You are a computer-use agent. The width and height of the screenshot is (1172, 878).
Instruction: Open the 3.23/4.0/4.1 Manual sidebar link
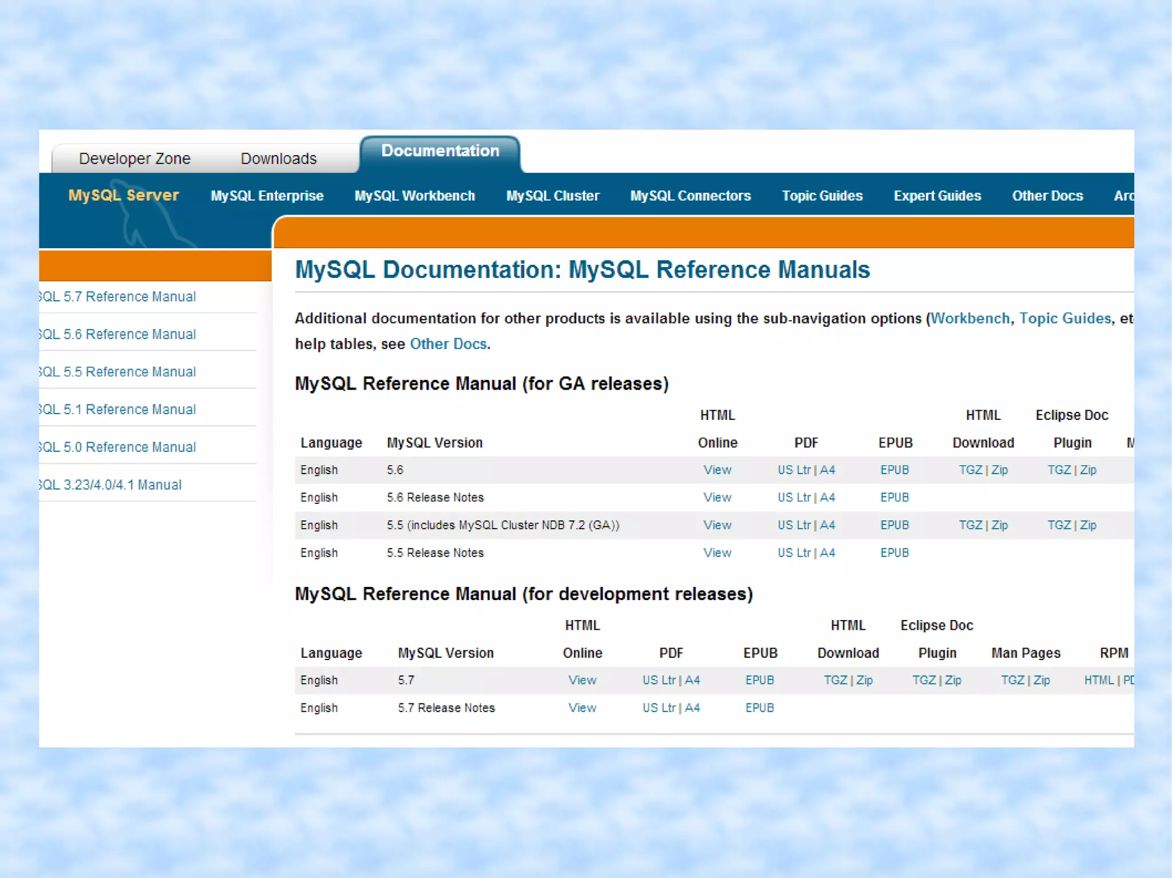point(110,484)
